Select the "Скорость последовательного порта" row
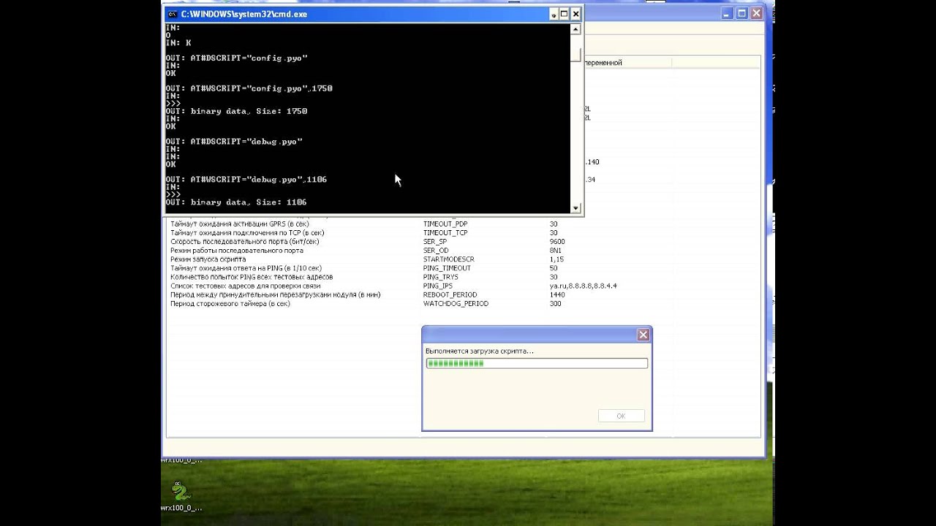Viewport: 936px width, 526px height. (464, 241)
